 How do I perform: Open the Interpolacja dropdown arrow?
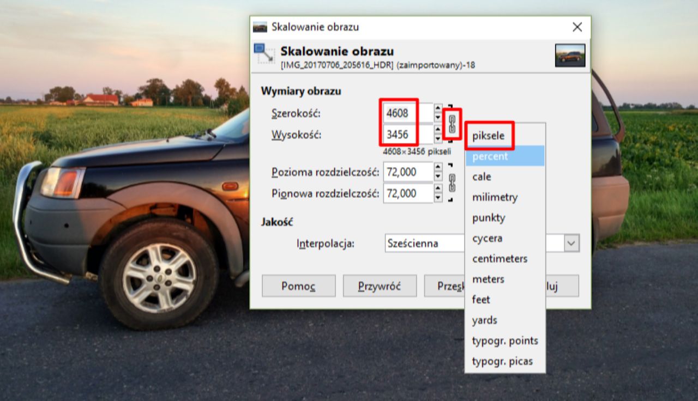point(571,244)
